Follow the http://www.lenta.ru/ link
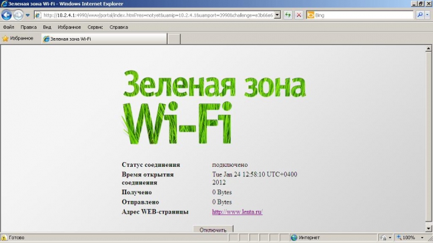 click(238, 212)
